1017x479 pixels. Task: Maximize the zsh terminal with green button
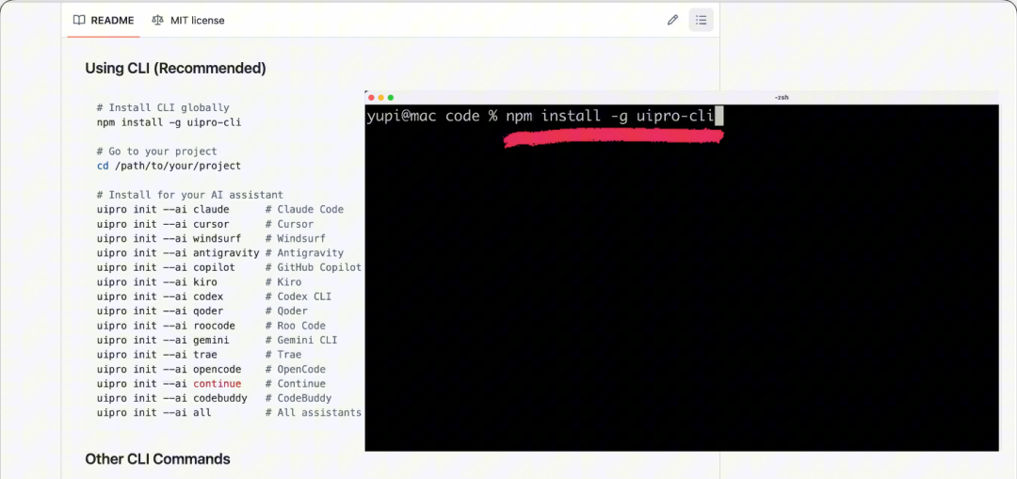point(391,97)
